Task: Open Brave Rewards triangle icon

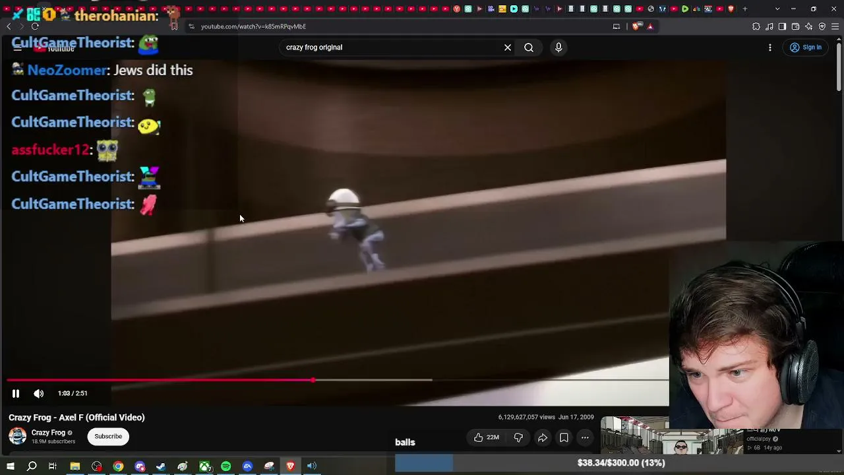Action: coord(650,26)
